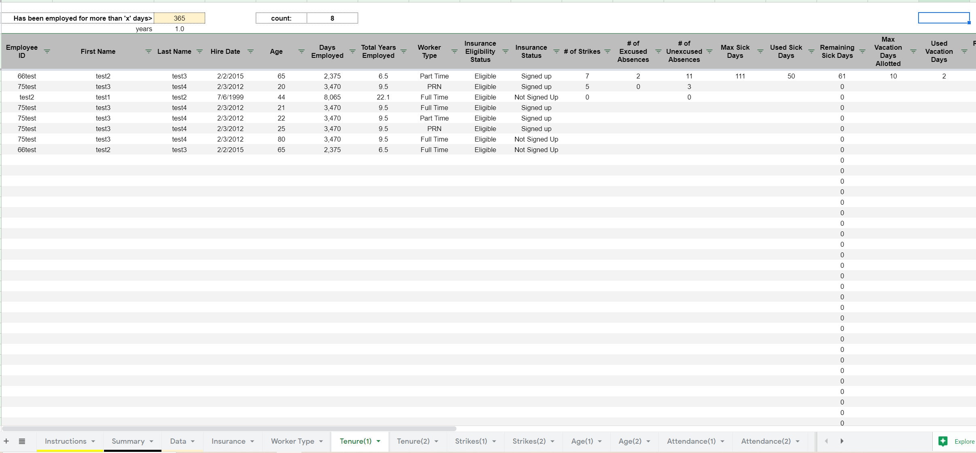Open the Explore panel

coord(955,441)
